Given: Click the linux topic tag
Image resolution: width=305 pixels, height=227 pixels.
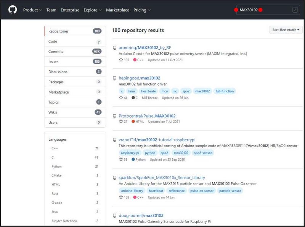Looking at the screenshot, I should [x=132, y=91].
